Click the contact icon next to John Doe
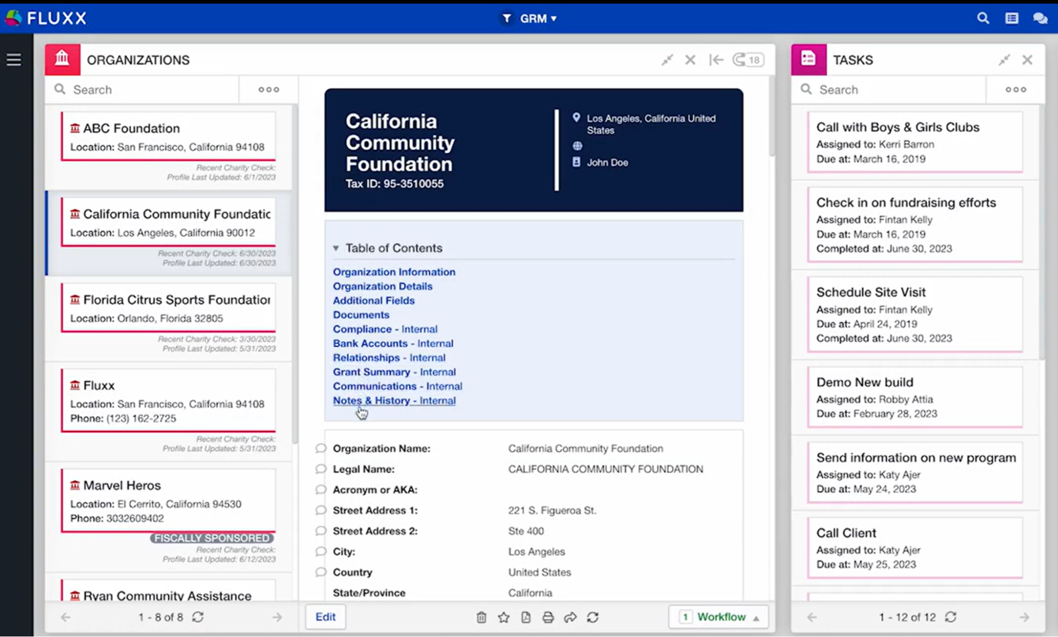 576,162
